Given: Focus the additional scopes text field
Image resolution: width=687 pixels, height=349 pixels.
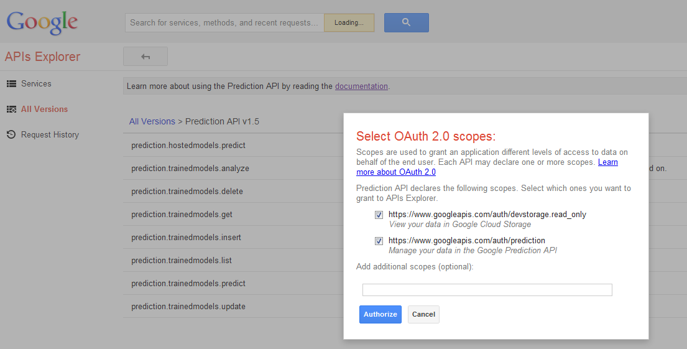Looking at the screenshot, I should pos(487,290).
